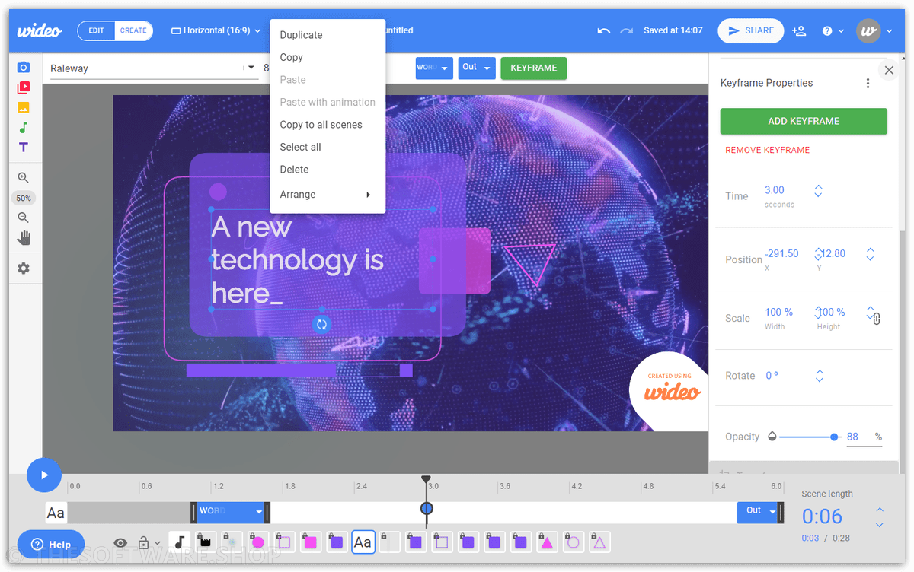Screen dimensions: 914x572
Task: Click the REMOVE KEYFRAME link
Action: click(767, 150)
